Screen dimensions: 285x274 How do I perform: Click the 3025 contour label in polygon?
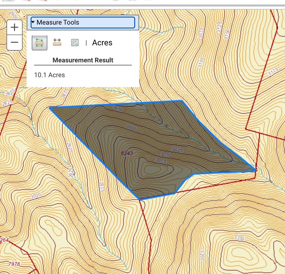tap(178, 150)
